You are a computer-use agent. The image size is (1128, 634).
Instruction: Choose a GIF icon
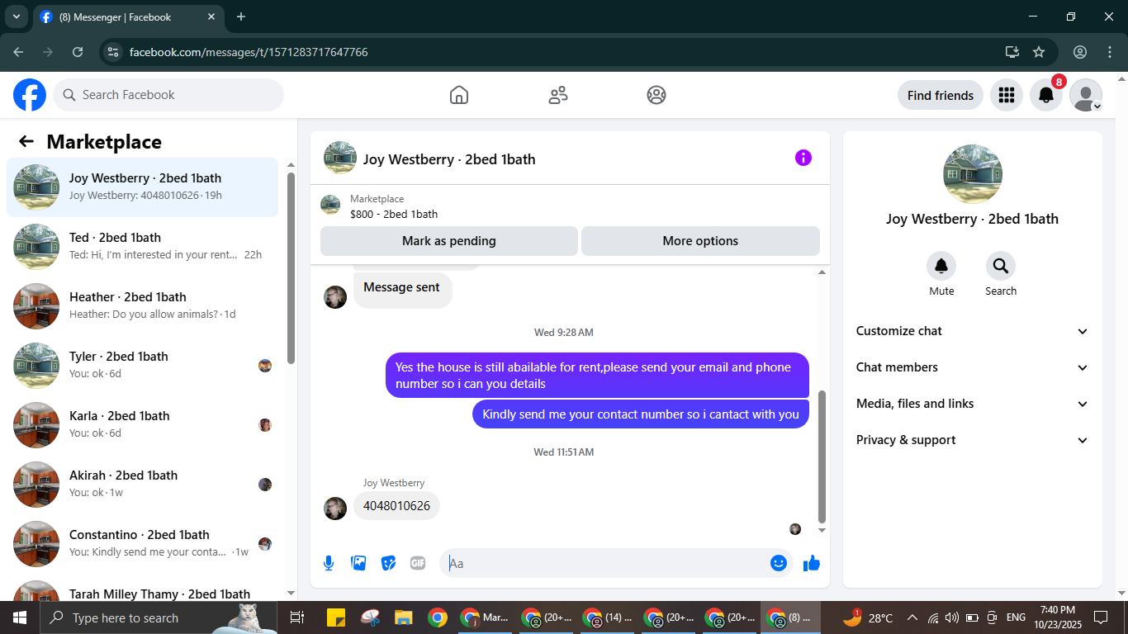pyautogui.click(x=418, y=563)
